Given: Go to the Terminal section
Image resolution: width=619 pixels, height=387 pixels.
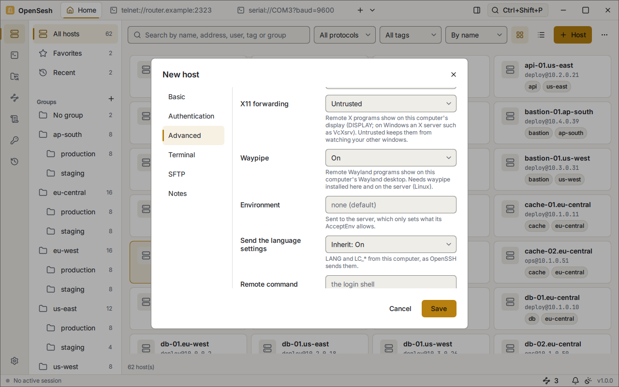Looking at the screenshot, I should [x=193, y=155].
